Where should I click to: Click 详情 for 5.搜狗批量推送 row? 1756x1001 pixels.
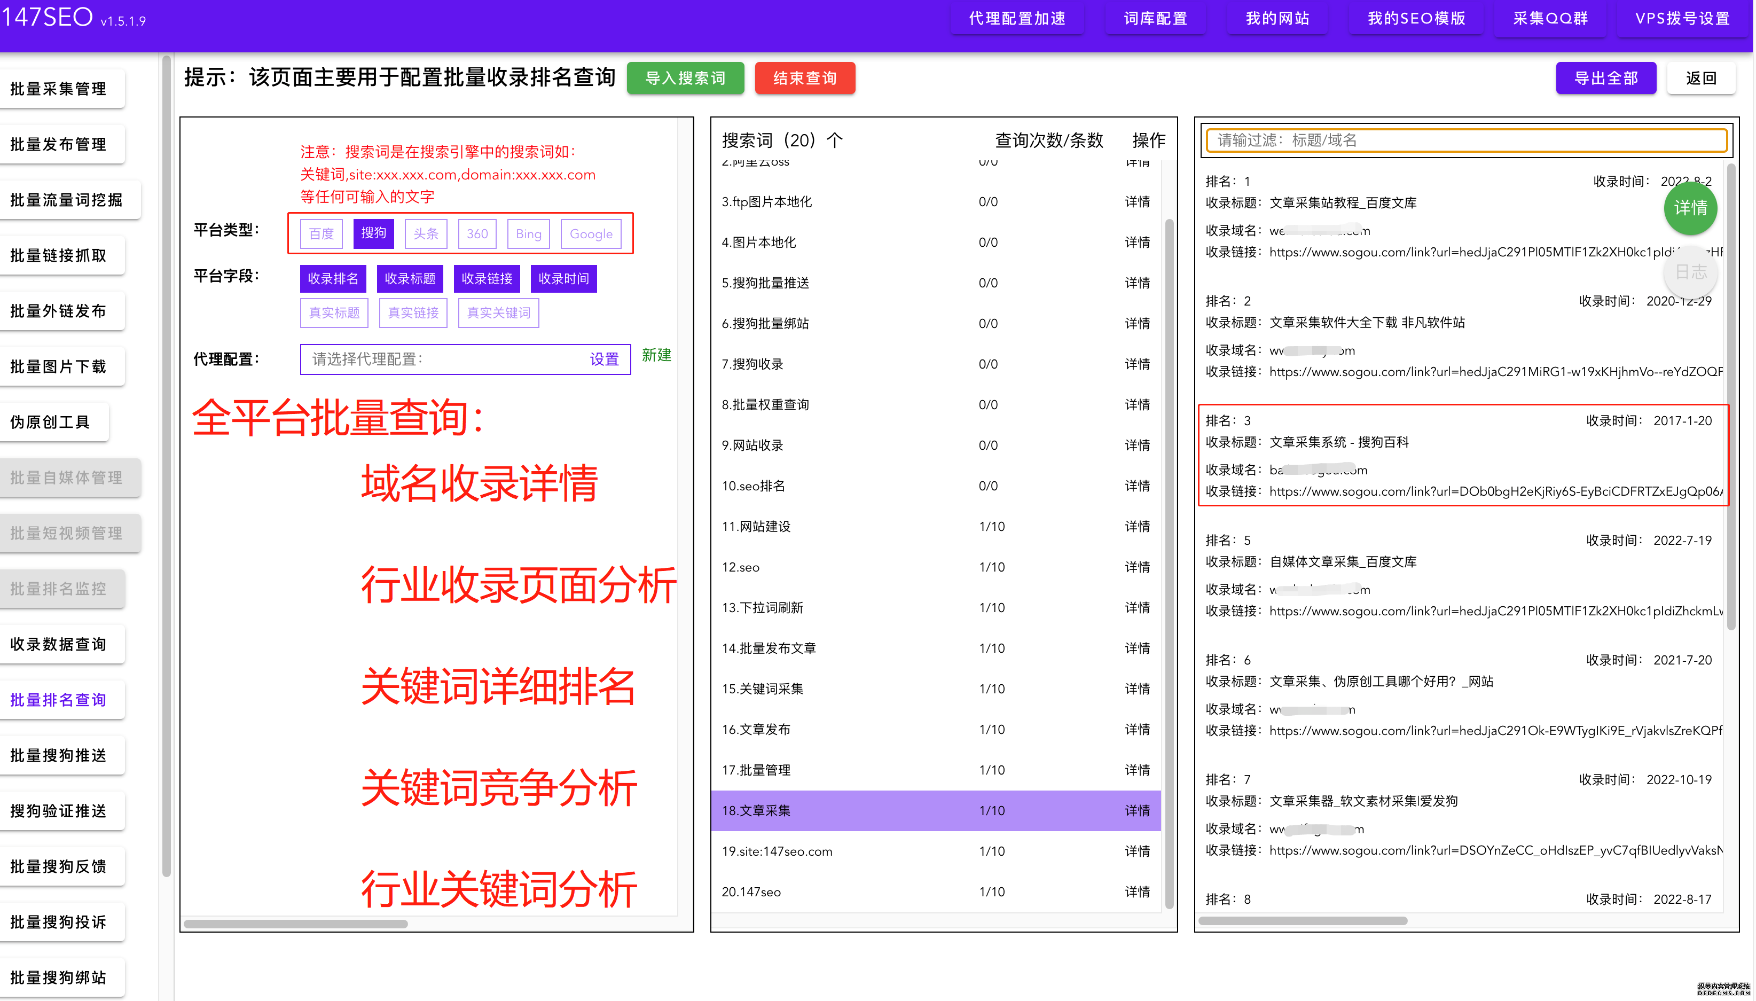click(x=1137, y=283)
